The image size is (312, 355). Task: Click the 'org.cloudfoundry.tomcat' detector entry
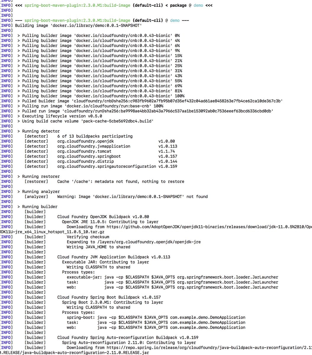click(84, 151)
